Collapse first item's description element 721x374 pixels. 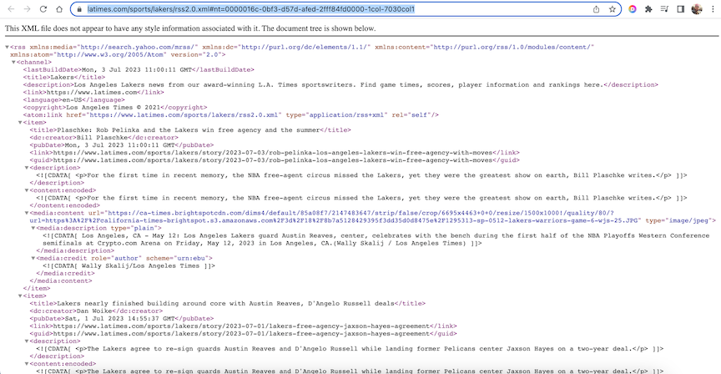click(26, 168)
